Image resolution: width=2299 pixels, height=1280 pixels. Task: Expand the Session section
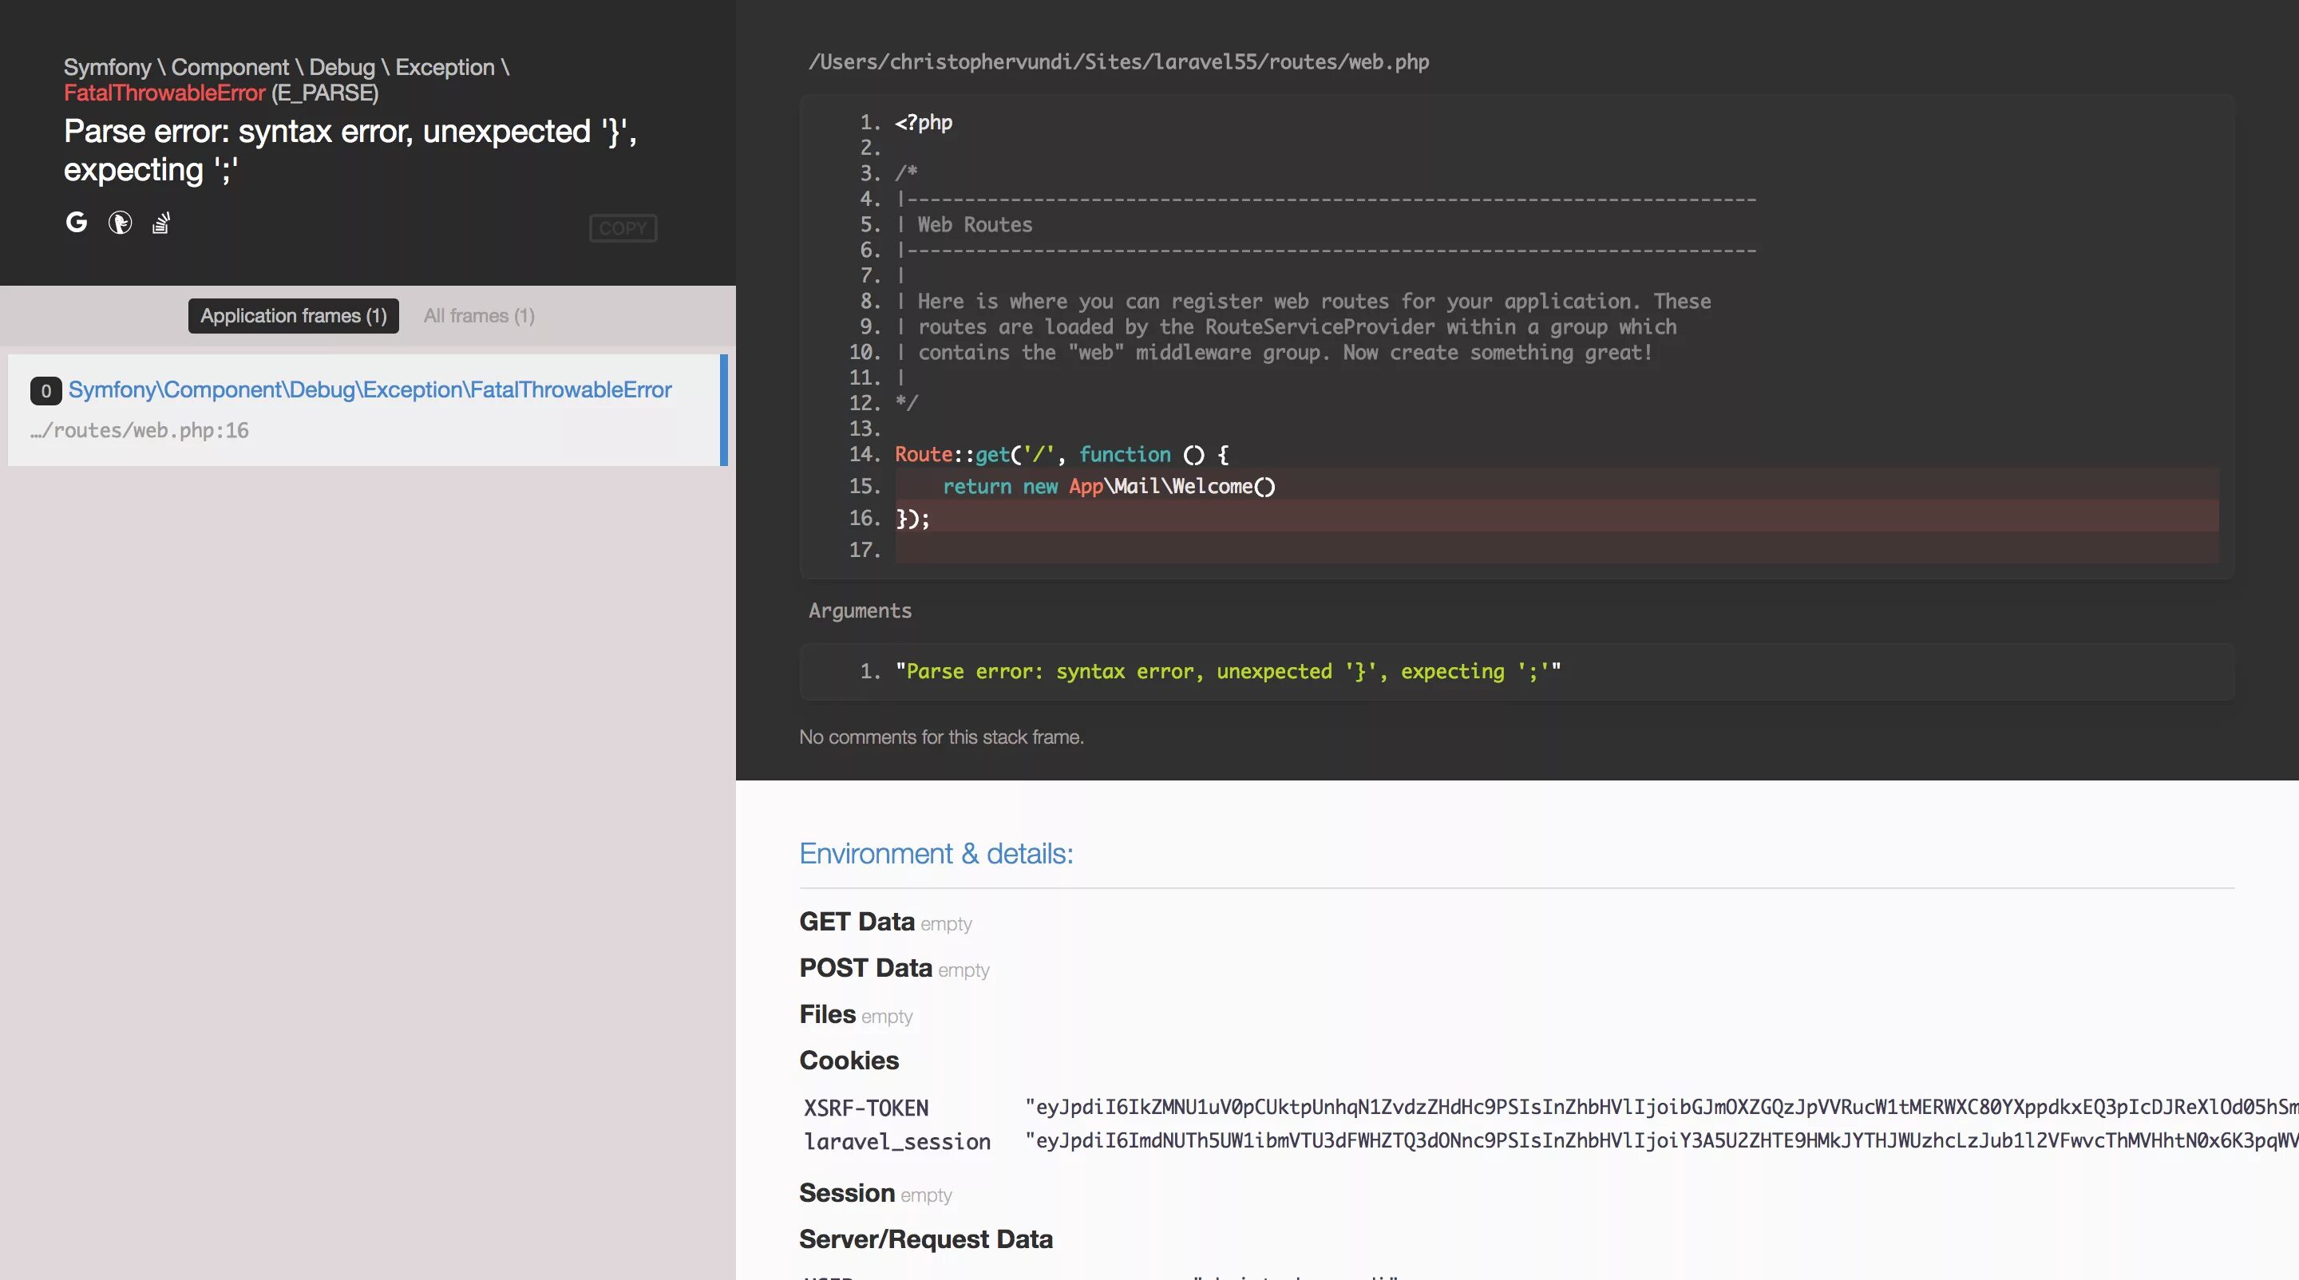click(845, 1193)
